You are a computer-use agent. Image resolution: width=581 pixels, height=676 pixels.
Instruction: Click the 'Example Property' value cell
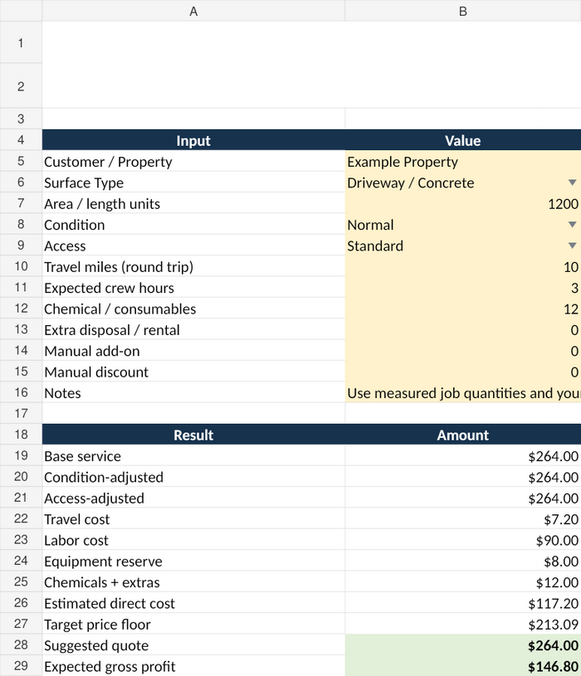click(463, 161)
